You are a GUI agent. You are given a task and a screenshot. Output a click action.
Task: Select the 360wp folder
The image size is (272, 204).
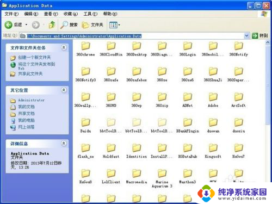point(137,100)
